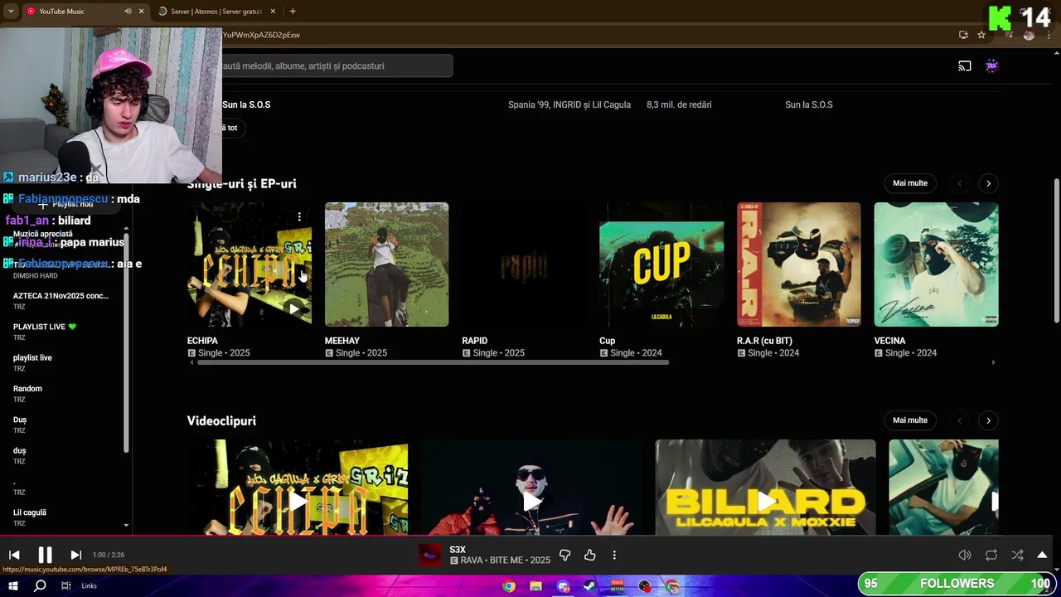Click the install app icon in address bar
Viewport: 1061px width, 597px height.
pyautogui.click(x=963, y=35)
